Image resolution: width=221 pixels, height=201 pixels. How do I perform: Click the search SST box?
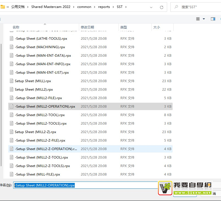pyautogui.click(x=198, y=7)
